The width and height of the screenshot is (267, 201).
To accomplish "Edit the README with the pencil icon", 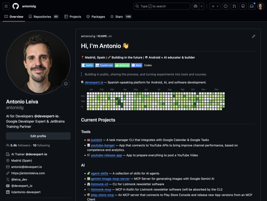I will (x=254, y=36).
